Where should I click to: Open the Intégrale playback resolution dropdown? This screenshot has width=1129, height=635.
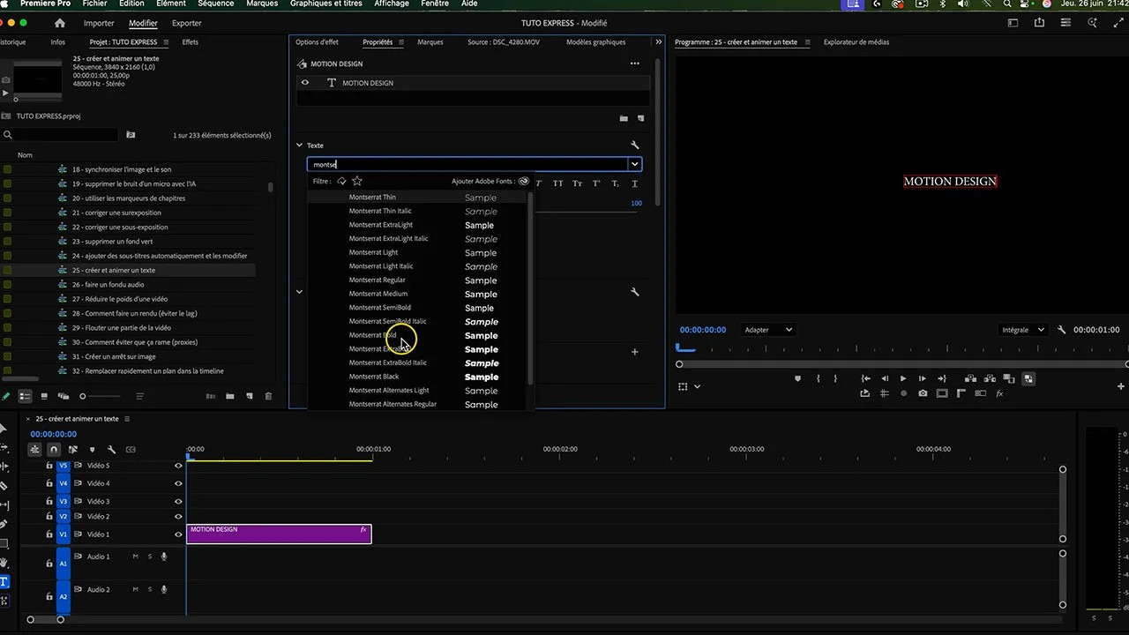click(1023, 330)
